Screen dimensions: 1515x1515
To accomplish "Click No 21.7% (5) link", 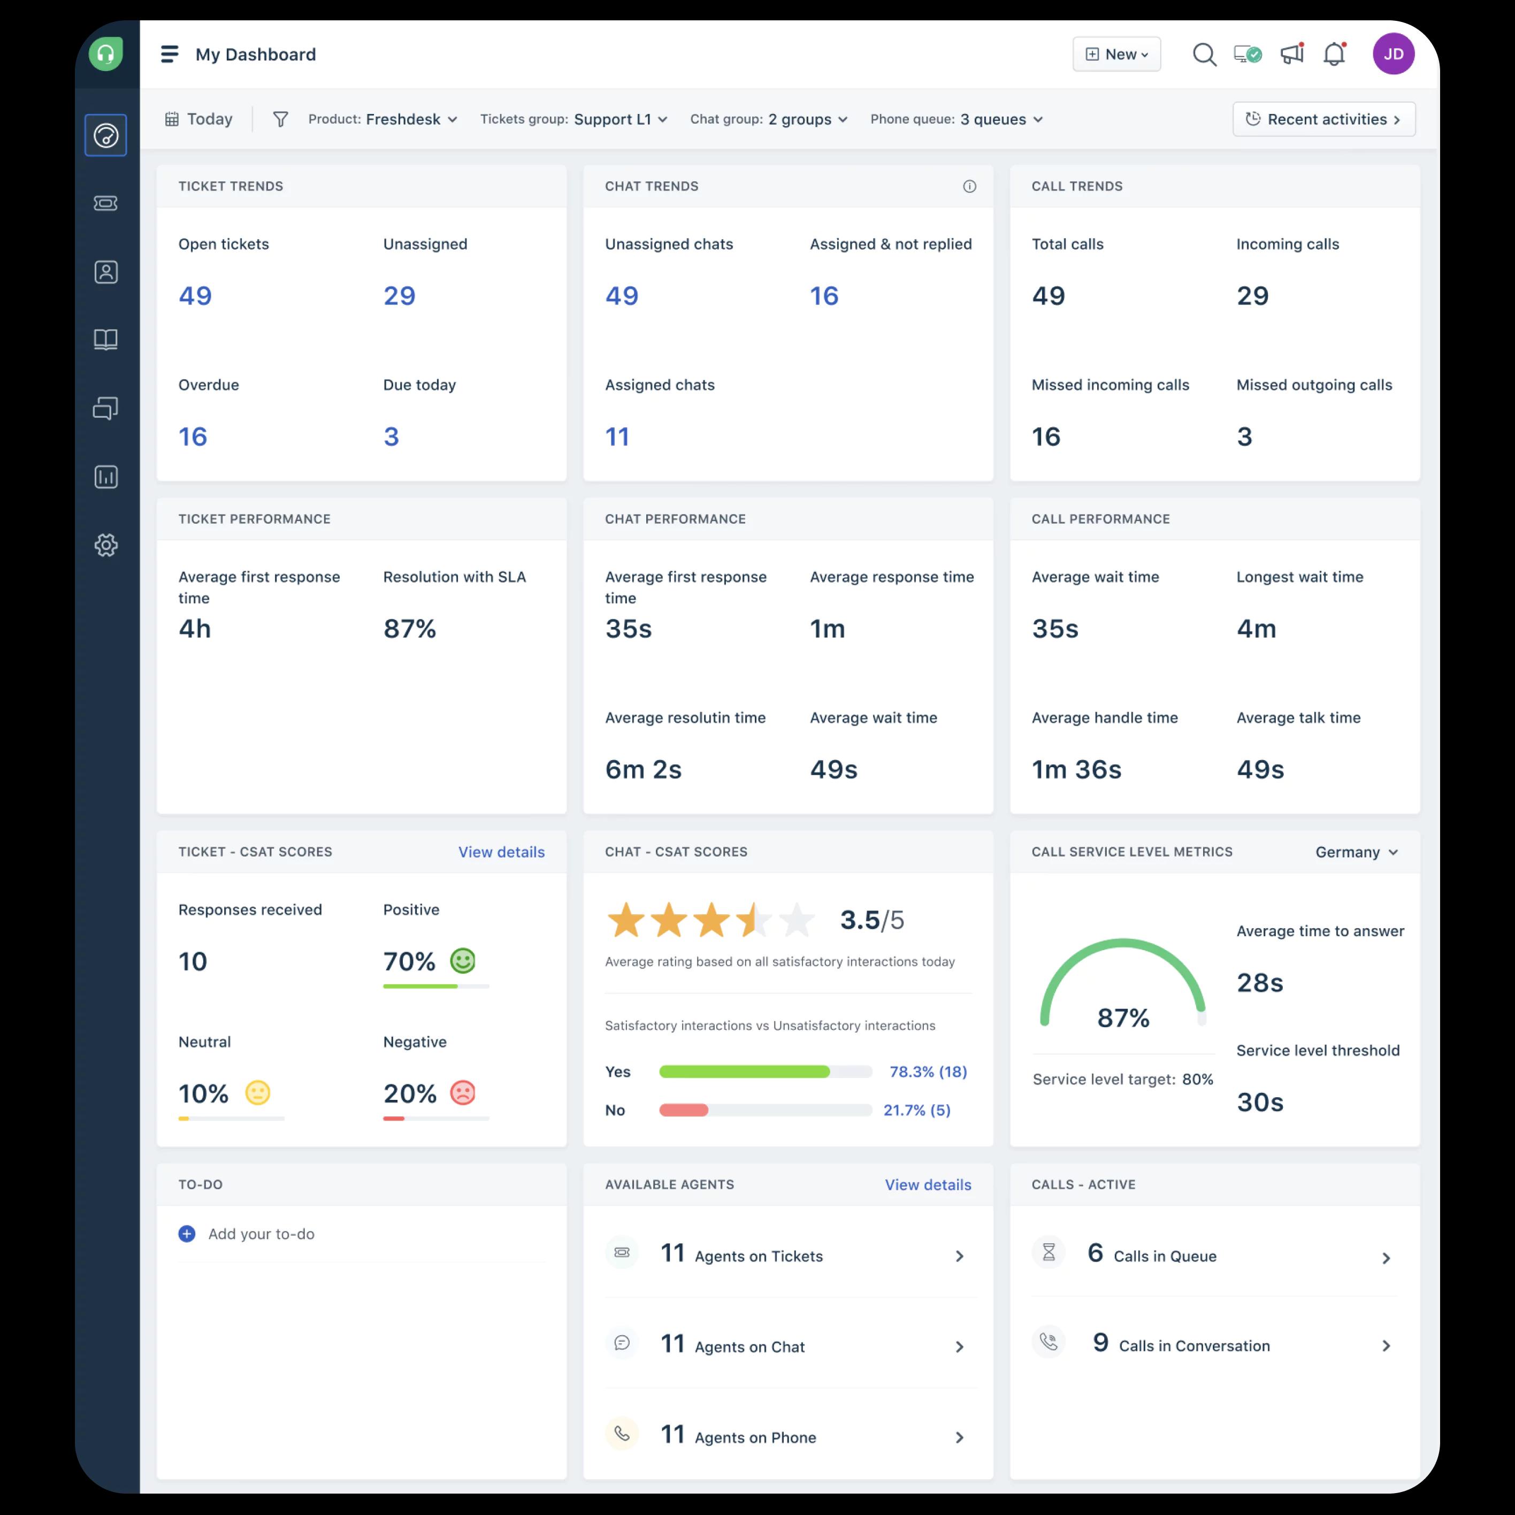I will pyautogui.click(x=917, y=1111).
